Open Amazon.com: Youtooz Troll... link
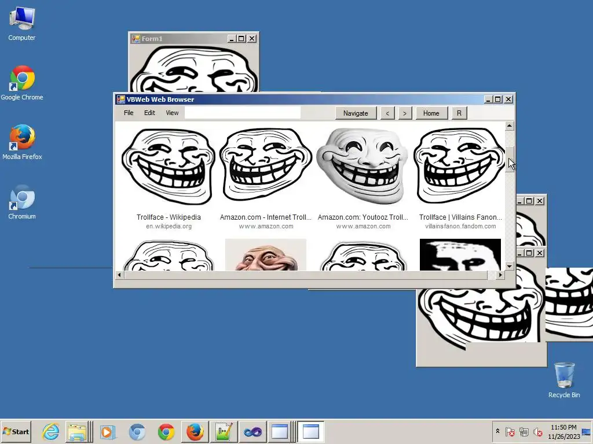This screenshot has width=593, height=444. (x=363, y=217)
